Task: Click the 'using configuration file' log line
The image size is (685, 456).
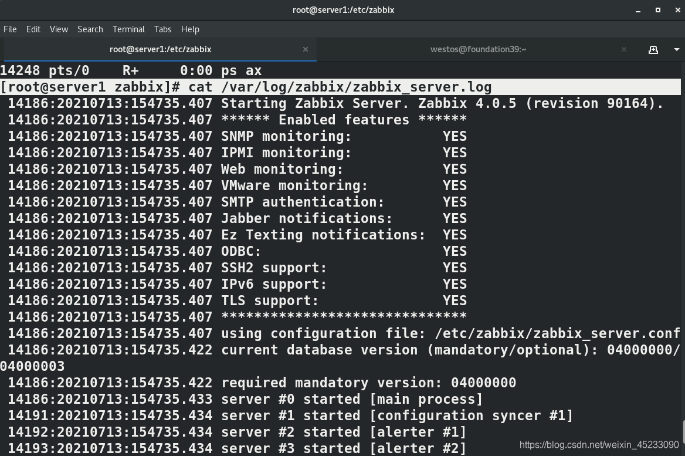Action: click(x=344, y=333)
